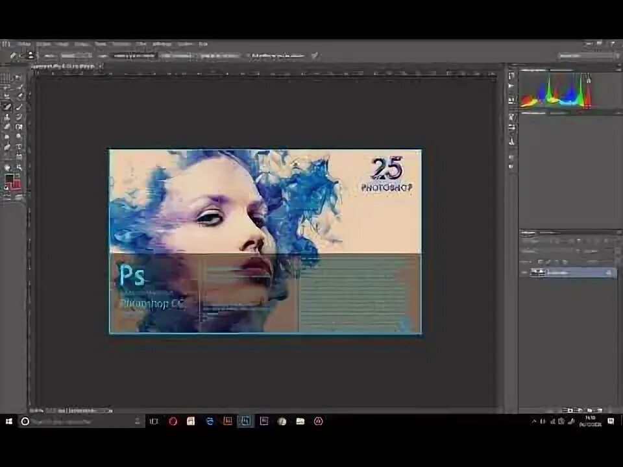Open the File menu
This screenshot has width=623, height=467.
[23, 43]
